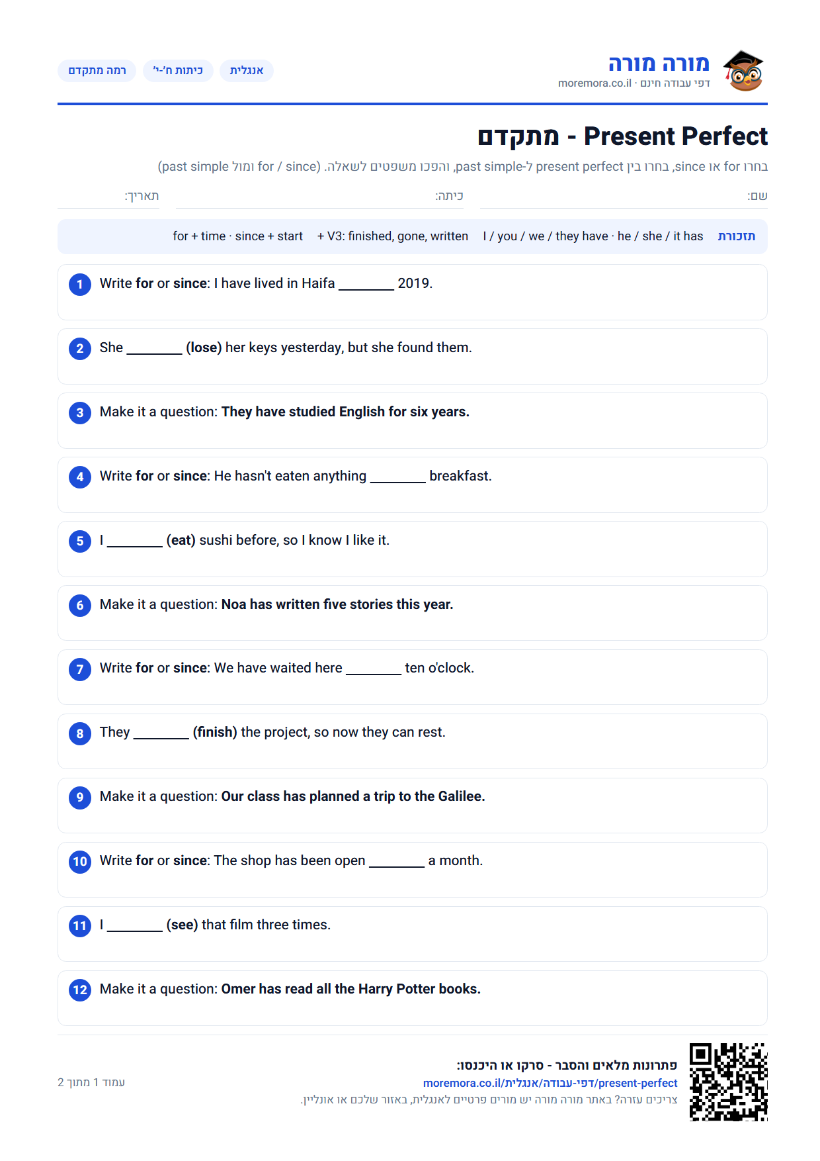820x1161 pixels.
Task: Click the blank before (eat) in question 5
Action: pos(135,542)
